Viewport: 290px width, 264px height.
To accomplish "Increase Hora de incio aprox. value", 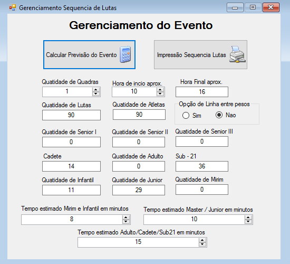I will tap(160, 90).
